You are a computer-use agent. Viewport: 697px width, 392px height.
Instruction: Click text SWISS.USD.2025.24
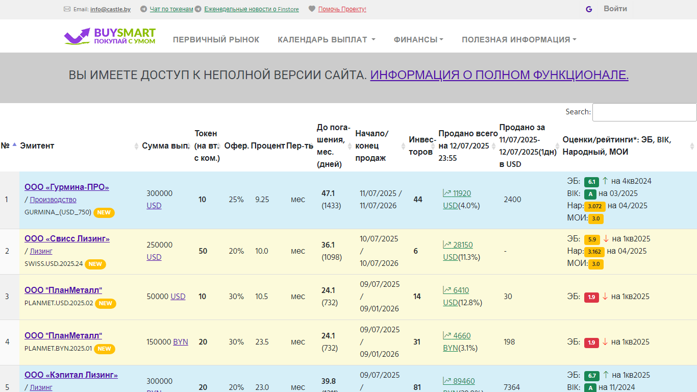(54, 264)
